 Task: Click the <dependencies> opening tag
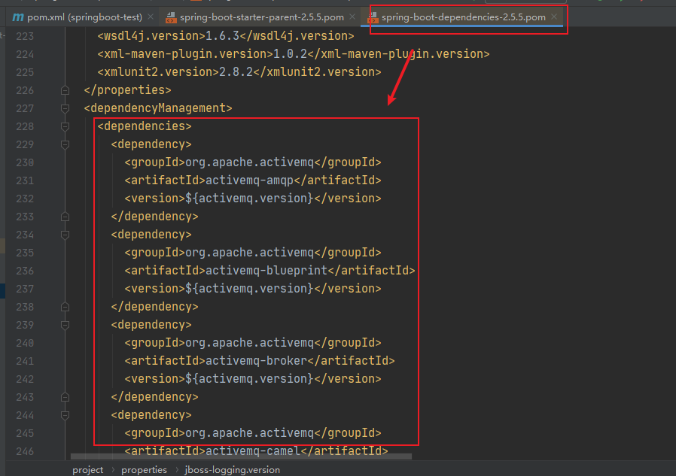tap(145, 126)
